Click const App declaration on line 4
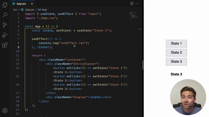Viewport: 209px width, 117px height. [x=33, y=26]
